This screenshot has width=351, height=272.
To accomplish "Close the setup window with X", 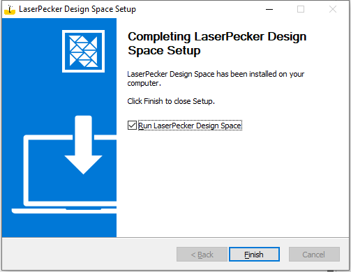I will (x=333, y=9).
